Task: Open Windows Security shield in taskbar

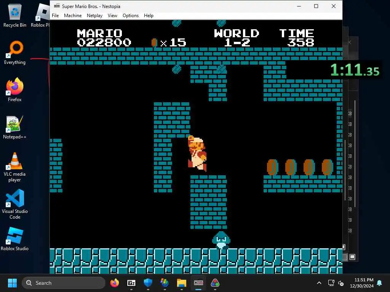Action: pyautogui.click(x=148, y=283)
